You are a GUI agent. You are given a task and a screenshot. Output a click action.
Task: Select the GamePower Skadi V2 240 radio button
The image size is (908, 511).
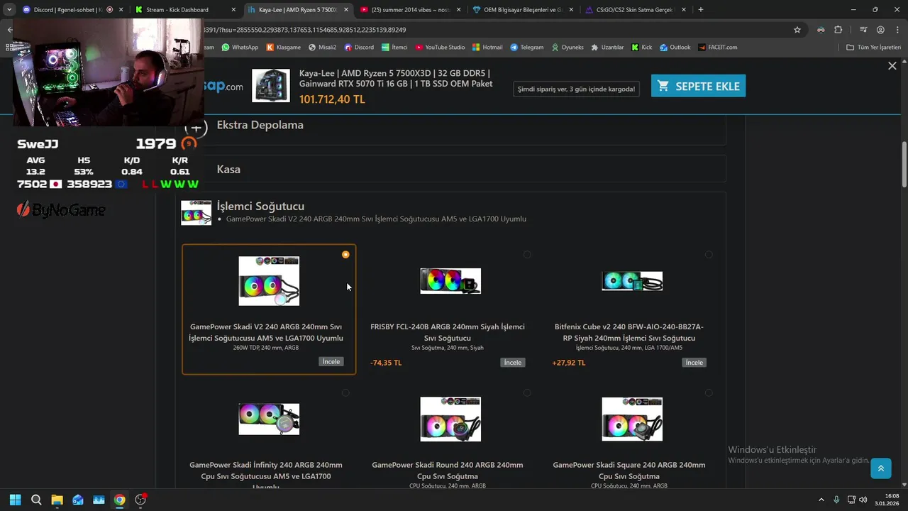click(345, 254)
